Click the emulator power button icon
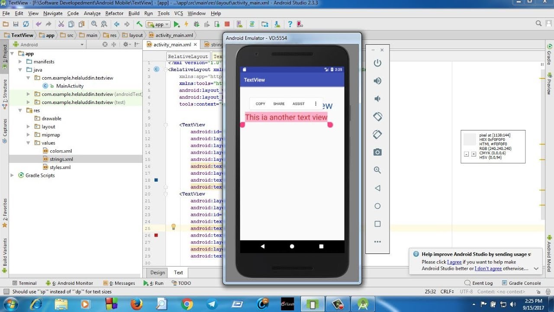 coord(377,63)
